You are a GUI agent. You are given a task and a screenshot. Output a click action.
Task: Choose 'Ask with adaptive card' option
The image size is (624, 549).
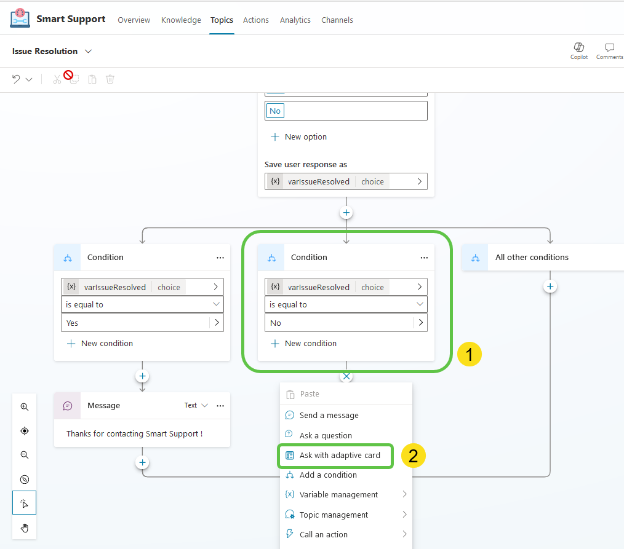click(335, 456)
